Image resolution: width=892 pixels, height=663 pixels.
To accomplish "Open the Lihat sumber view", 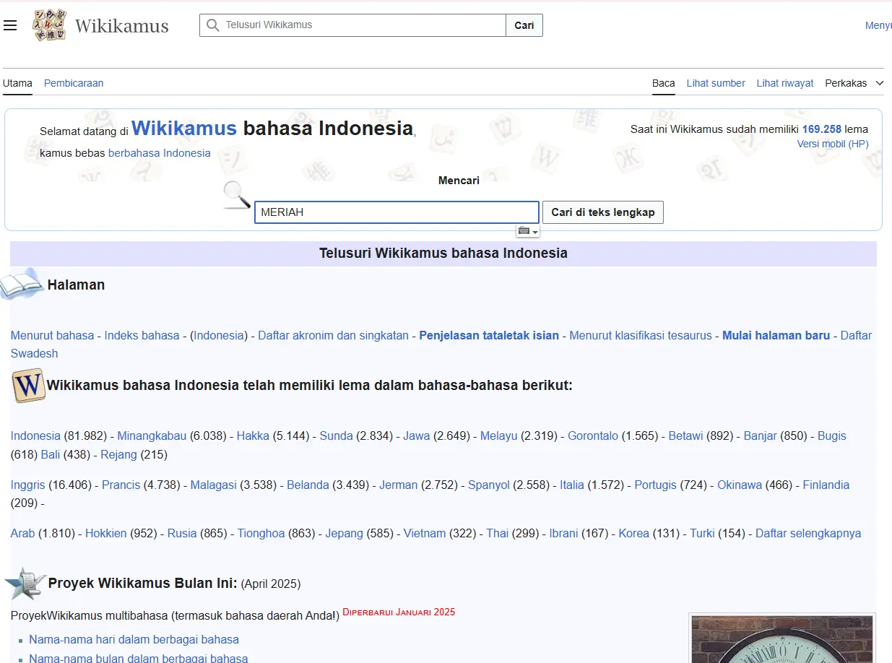I will (715, 83).
